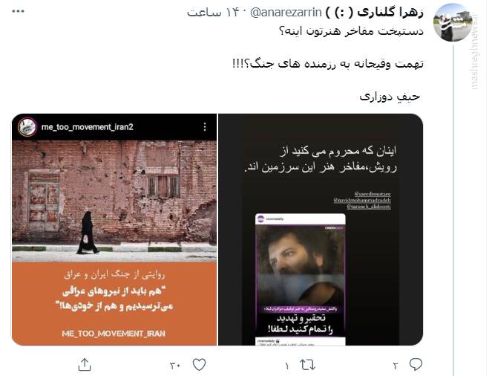Open the user's profile avatar picture

[453, 22]
